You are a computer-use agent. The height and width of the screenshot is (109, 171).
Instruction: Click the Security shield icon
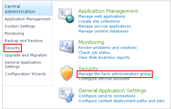click(x=67, y=73)
